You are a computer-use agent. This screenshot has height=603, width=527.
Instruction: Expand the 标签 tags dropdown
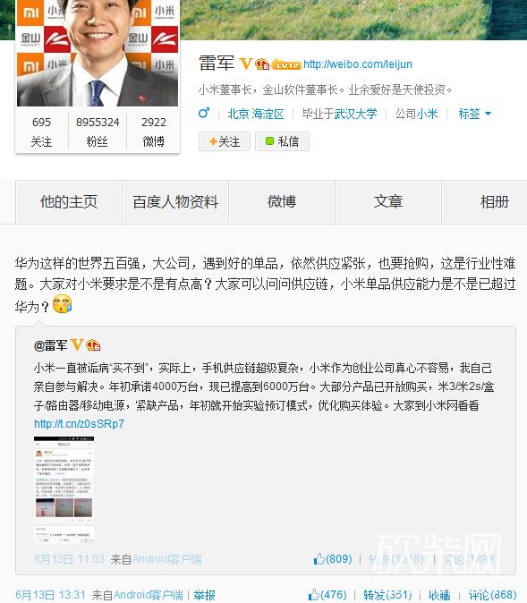coord(475,114)
